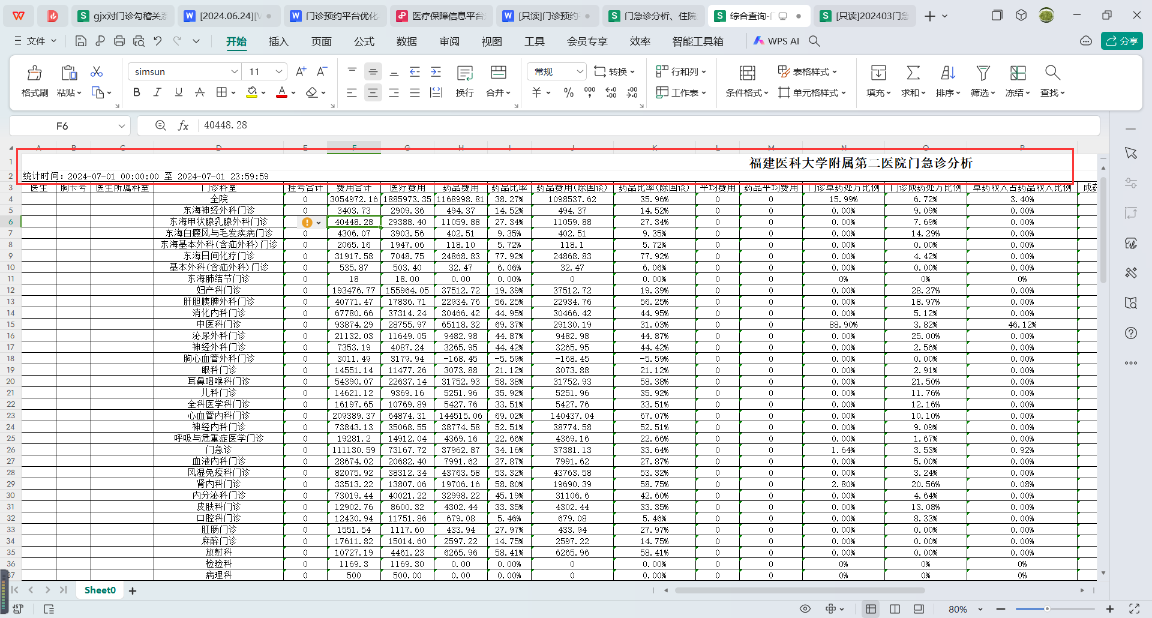
Task: Click the Freeze (冻结) button
Action: pos(1018,80)
